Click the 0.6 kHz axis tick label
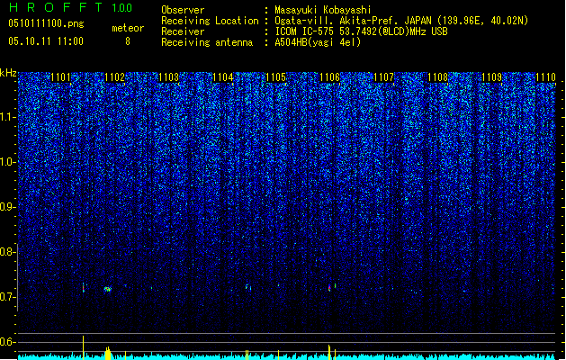The height and width of the screenshot is (360, 566). [7, 342]
